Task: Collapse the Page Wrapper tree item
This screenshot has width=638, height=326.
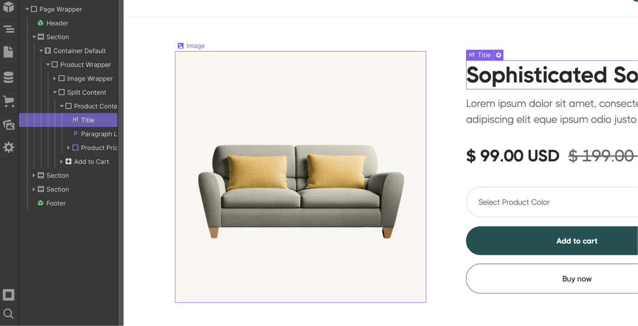Action: click(27, 9)
